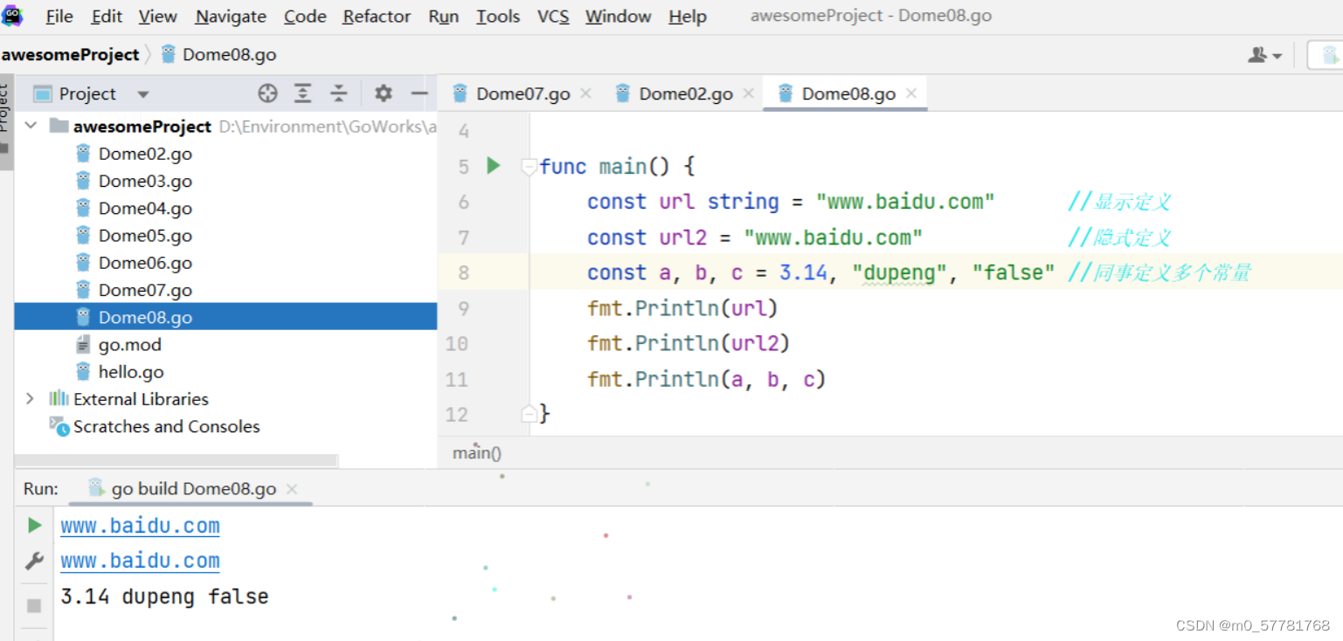Open Project panel settings gear

pyautogui.click(x=384, y=93)
